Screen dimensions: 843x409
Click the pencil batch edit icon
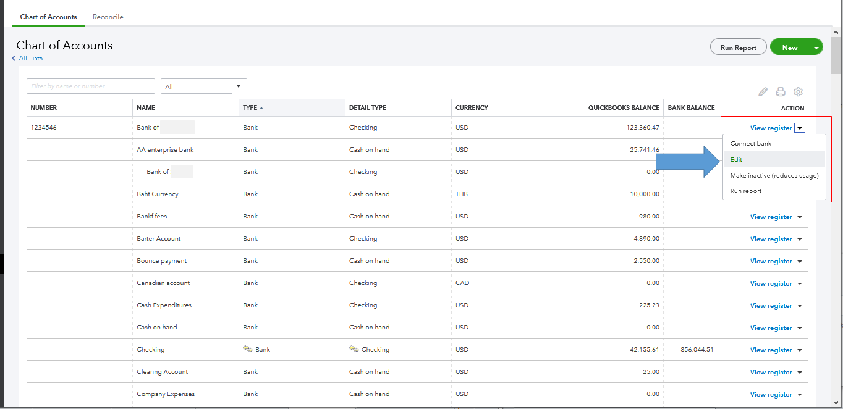(763, 92)
